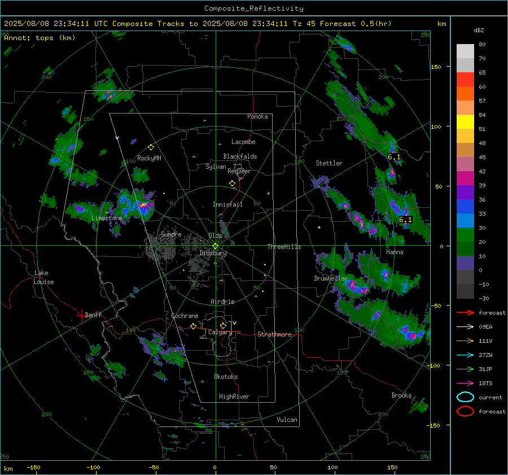Click the 2025/08/08 23:34:11 UTC timestamp line
This screenshot has height=475, width=508.
coord(198,24)
